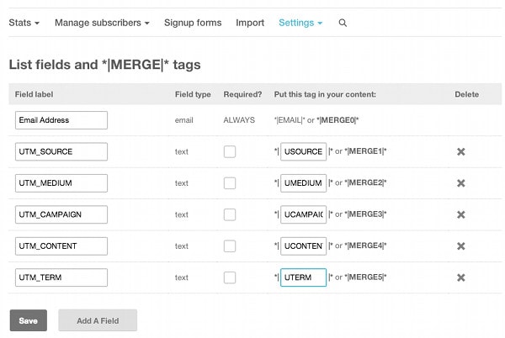This screenshot has width=505, height=338.
Task: Tick the UTM_TERM required checkbox
Action: pyautogui.click(x=230, y=277)
